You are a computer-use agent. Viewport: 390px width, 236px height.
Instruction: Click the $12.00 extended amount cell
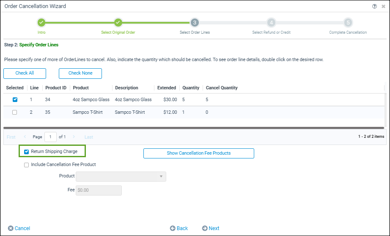pyautogui.click(x=170, y=112)
